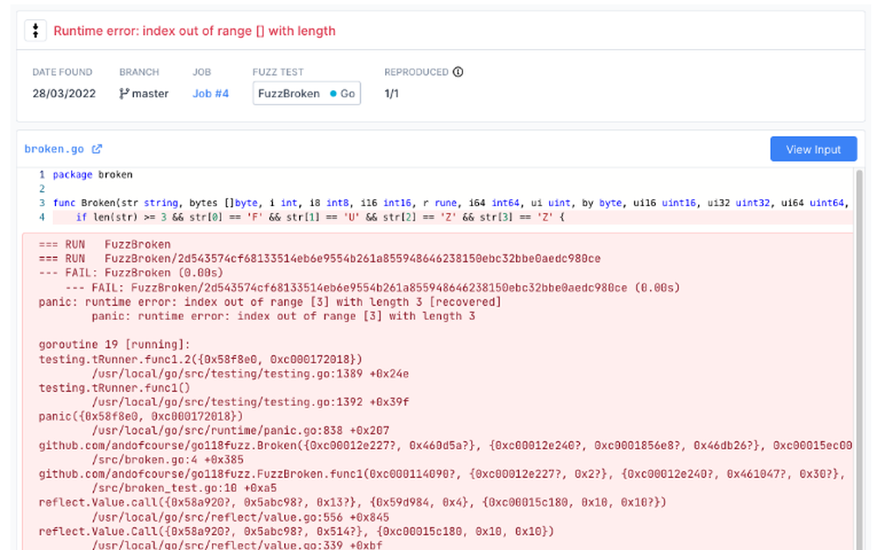Click the '/usr/local/go/src/reflect/value.go:556' line
This screenshot has height=550, width=877.
tap(240, 518)
